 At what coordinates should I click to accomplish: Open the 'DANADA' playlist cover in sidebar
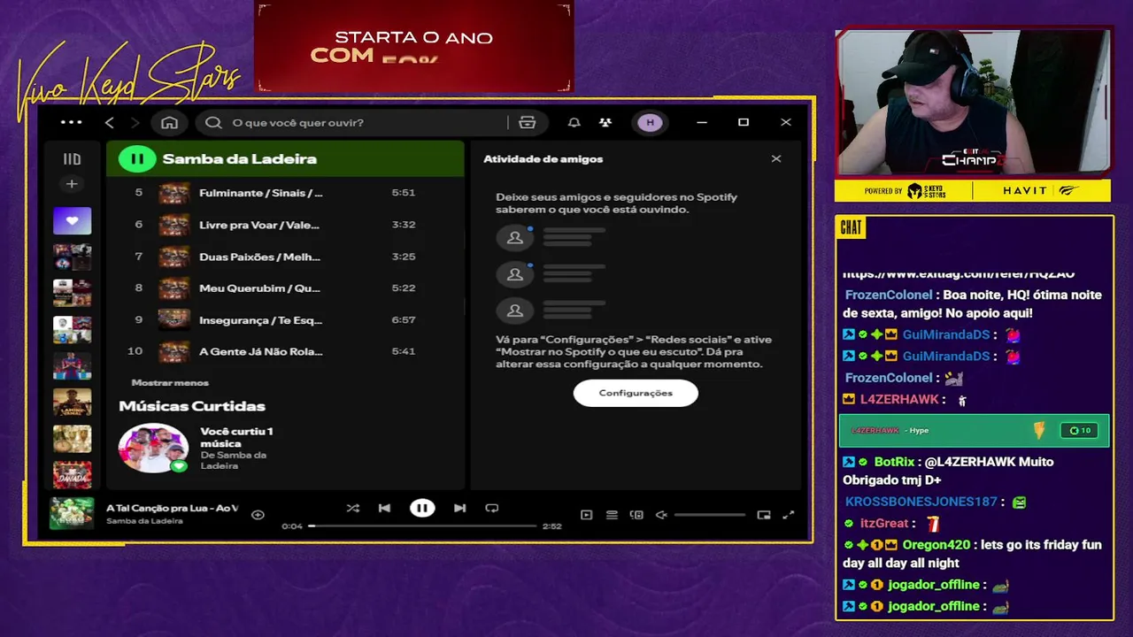tap(72, 475)
